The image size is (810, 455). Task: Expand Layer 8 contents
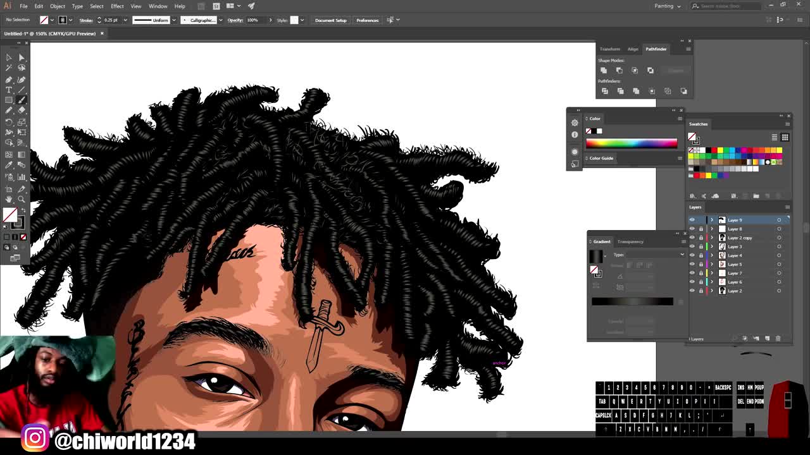(712, 229)
